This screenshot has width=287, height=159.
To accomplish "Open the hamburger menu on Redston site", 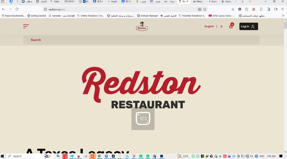I will tap(26, 26).
